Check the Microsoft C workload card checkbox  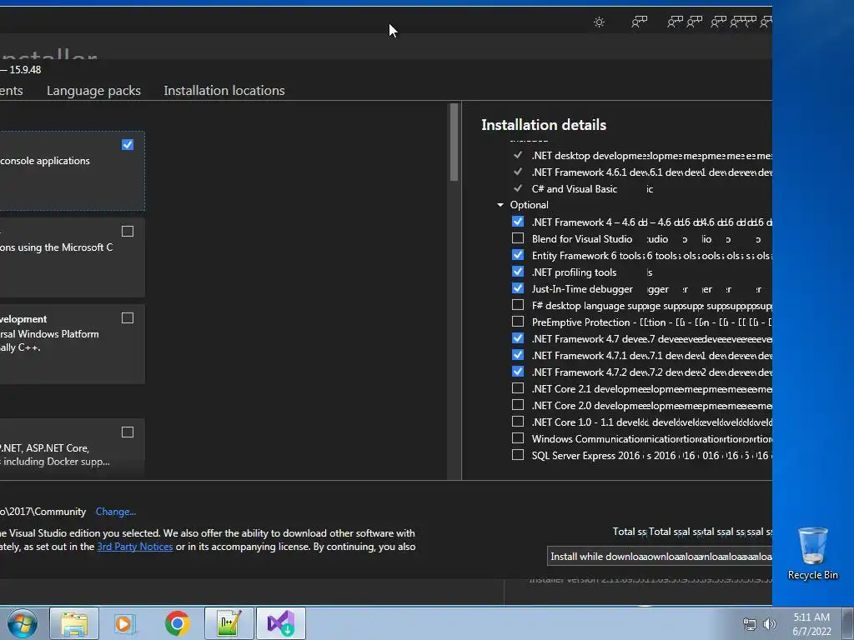(128, 232)
